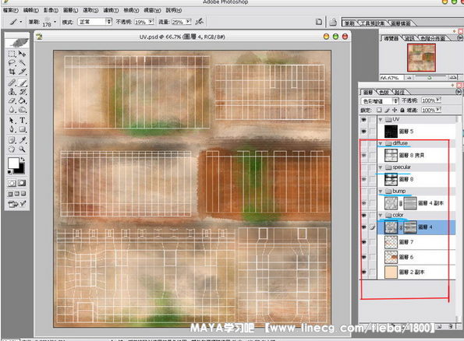Image resolution: width=464 pixels, height=341 pixels.
Task: Reset default foreground and background colors
Action: [x=9, y=172]
